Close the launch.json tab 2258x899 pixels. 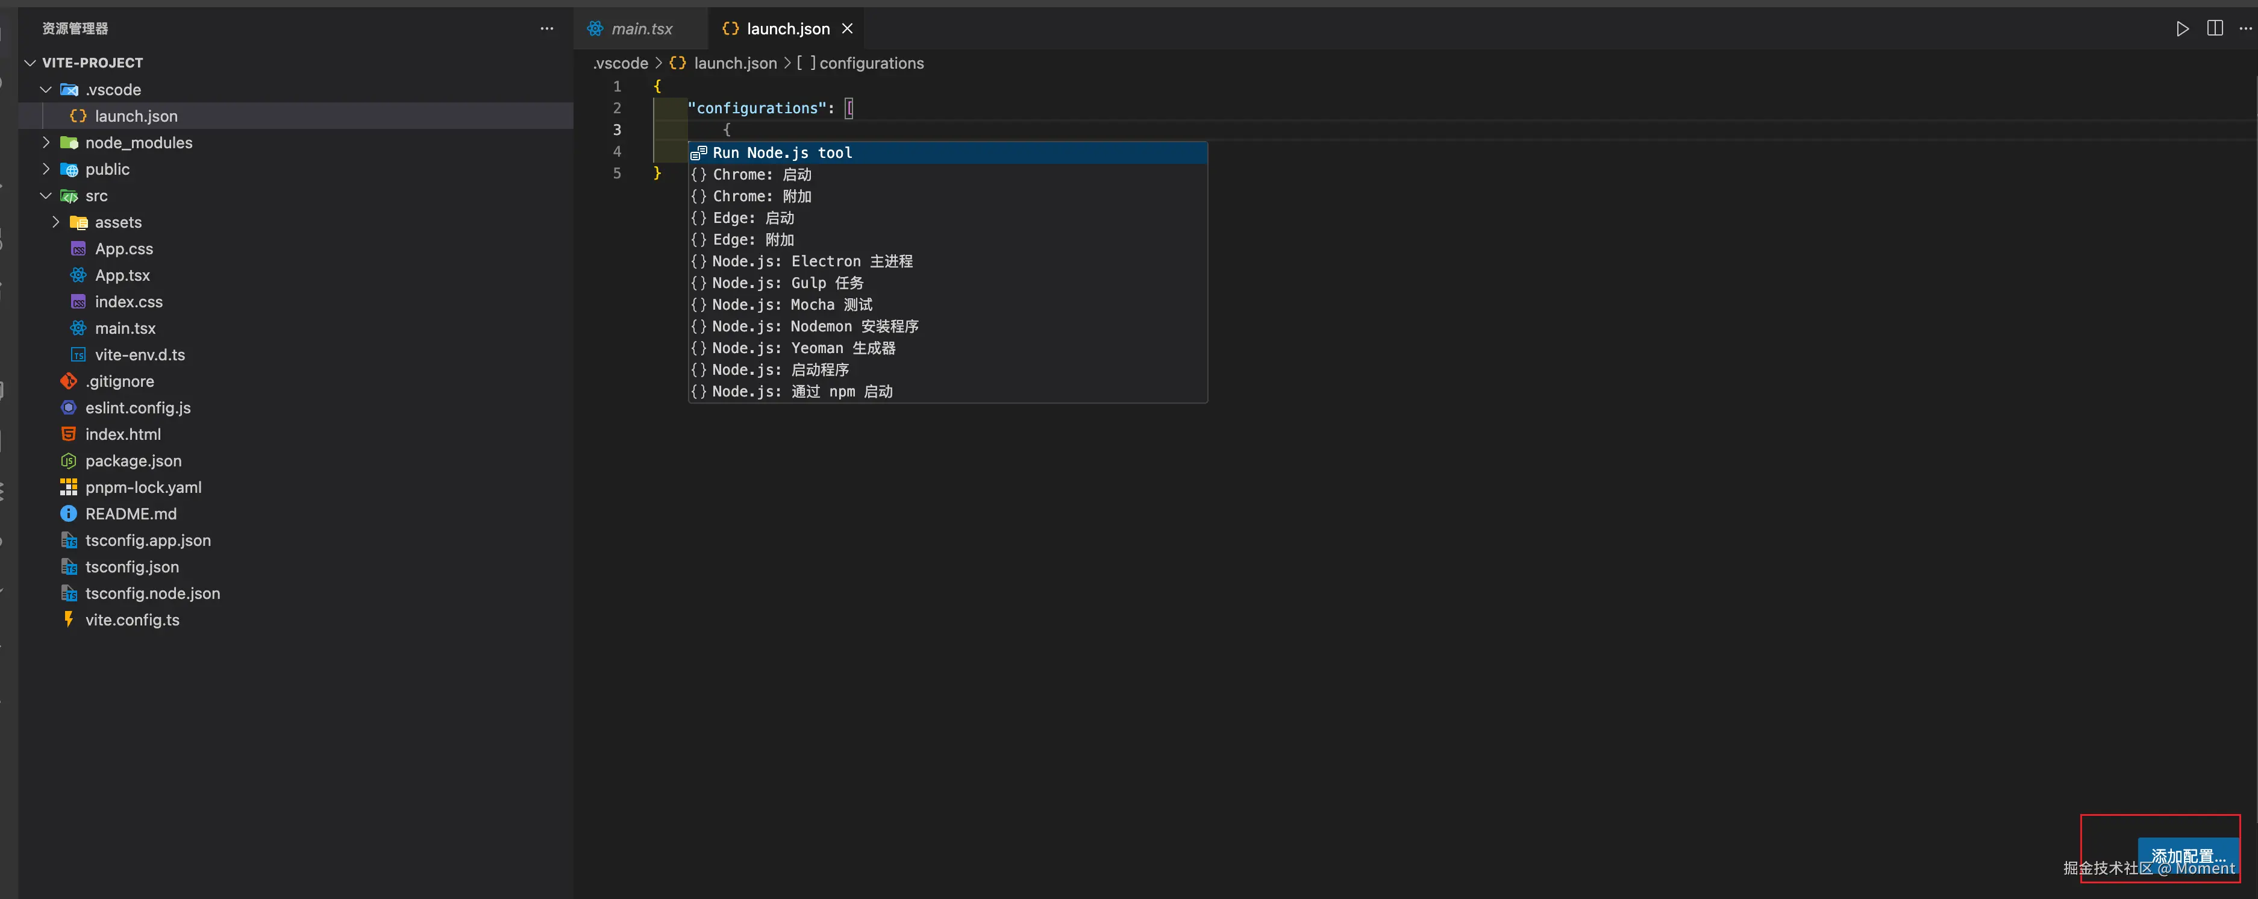click(x=847, y=29)
